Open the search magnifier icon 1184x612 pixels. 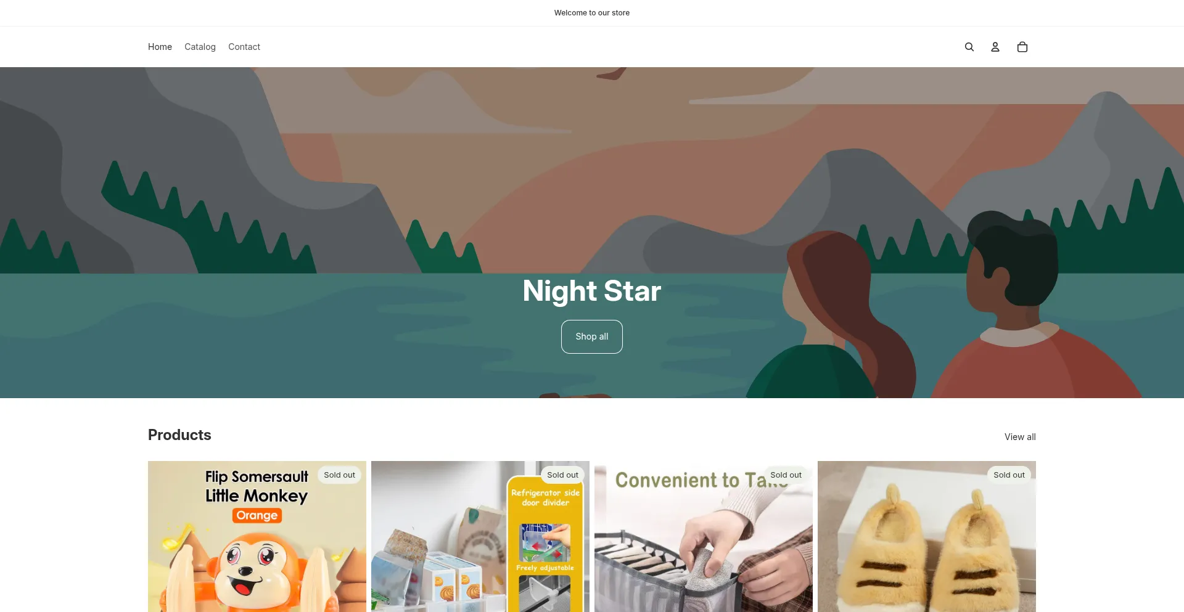(x=969, y=47)
